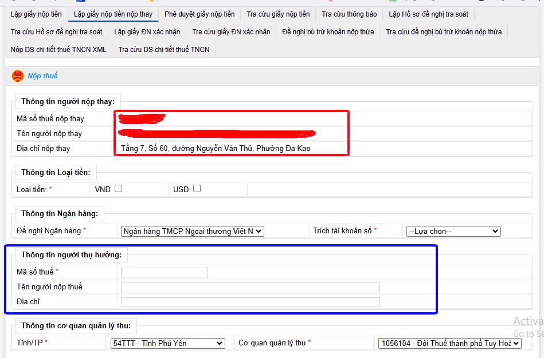Focus the Tên người nộp thuế field
Viewport: 544px width, 358px height.
(x=250, y=287)
